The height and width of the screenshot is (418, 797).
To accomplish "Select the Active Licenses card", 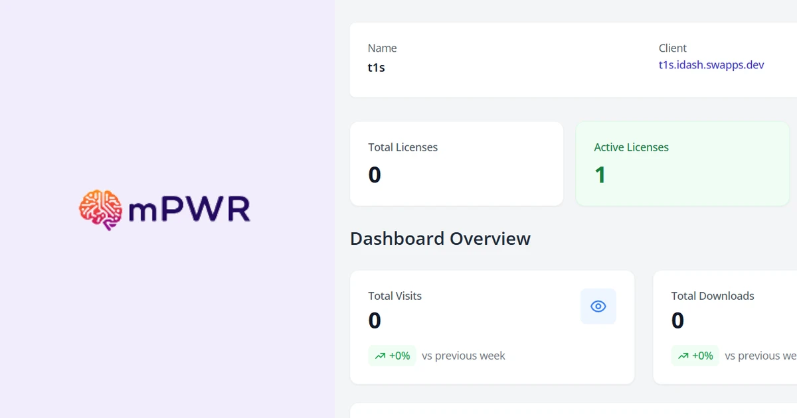I will [x=683, y=164].
